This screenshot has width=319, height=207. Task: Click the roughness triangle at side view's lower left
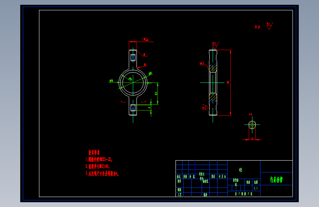coord(205,107)
